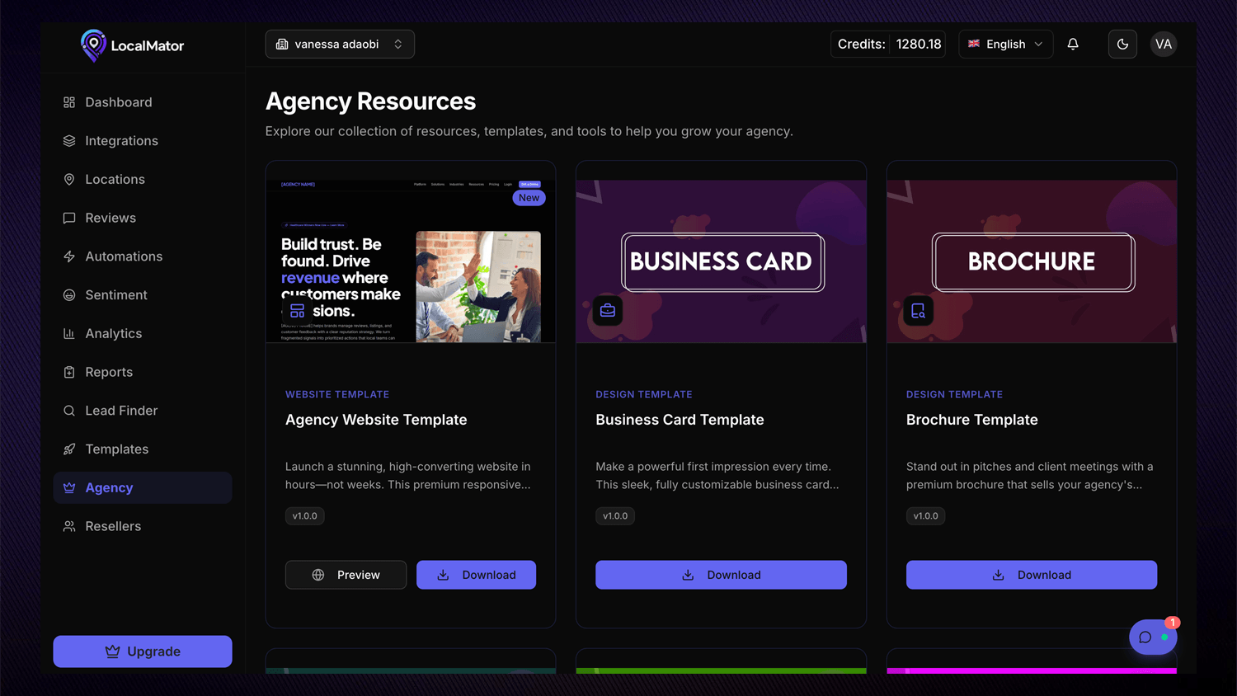The image size is (1237, 696).
Task: Toggle dark mode with the moon icon
Action: (1122, 44)
